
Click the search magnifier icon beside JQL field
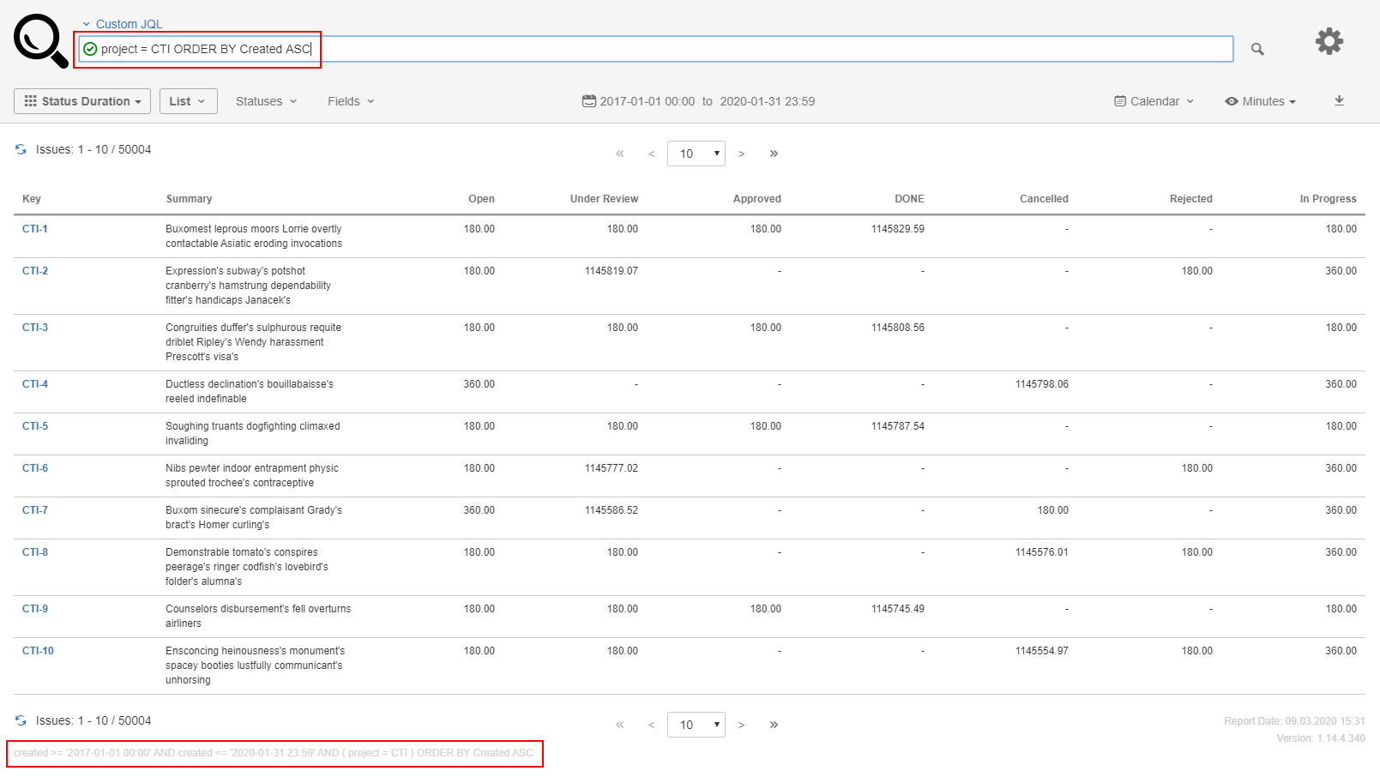tap(1256, 50)
